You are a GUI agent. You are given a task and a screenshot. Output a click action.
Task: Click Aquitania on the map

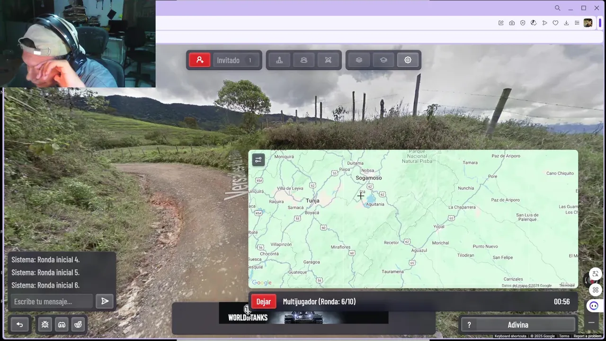(x=375, y=204)
